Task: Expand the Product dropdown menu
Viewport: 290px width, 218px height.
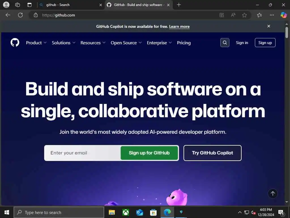Action: tap(36, 43)
